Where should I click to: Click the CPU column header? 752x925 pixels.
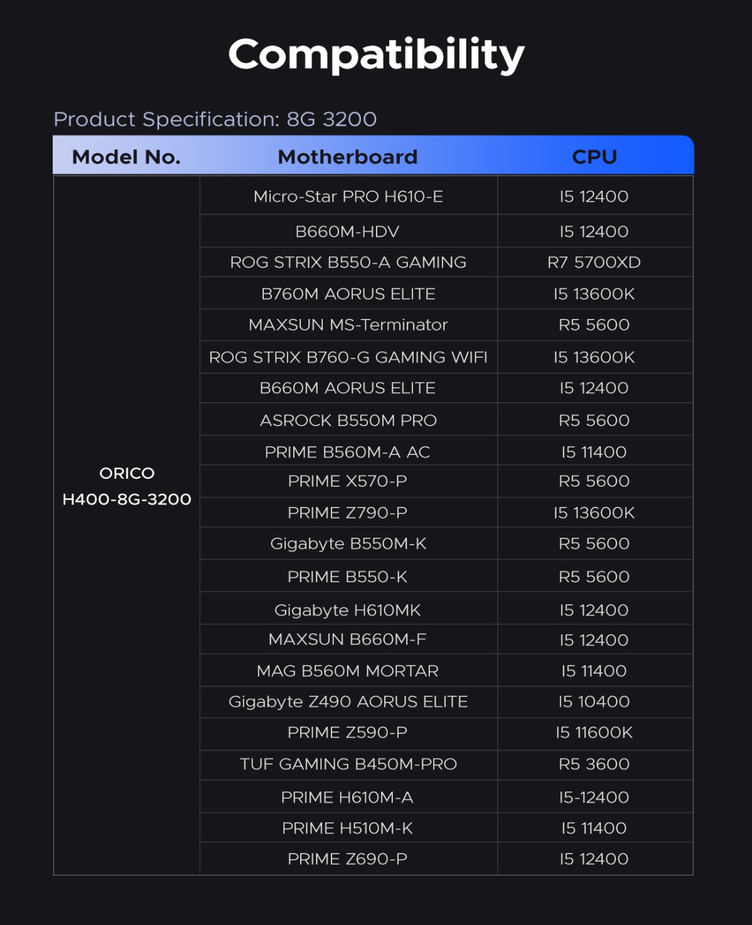(595, 157)
